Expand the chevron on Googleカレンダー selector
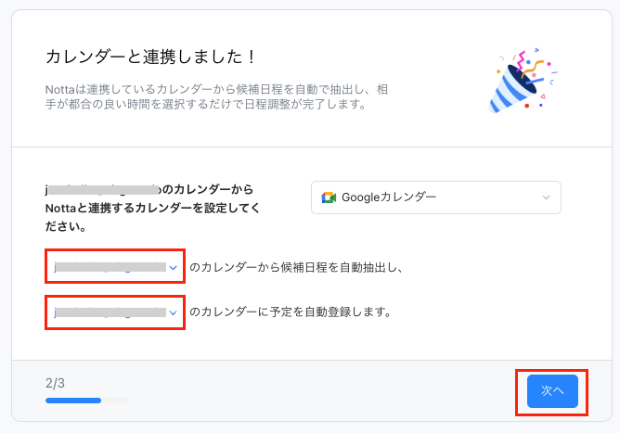This screenshot has height=433, width=620. click(546, 197)
